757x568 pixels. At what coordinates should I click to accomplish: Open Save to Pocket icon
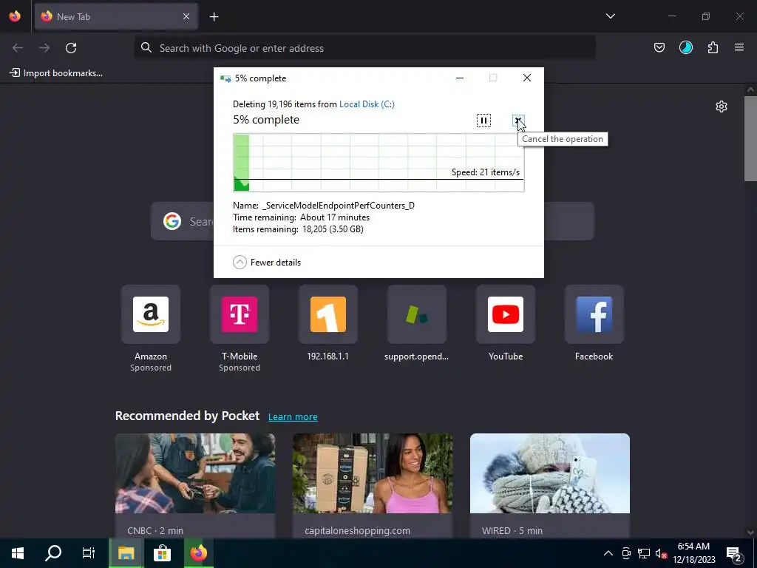coord(659,47)
